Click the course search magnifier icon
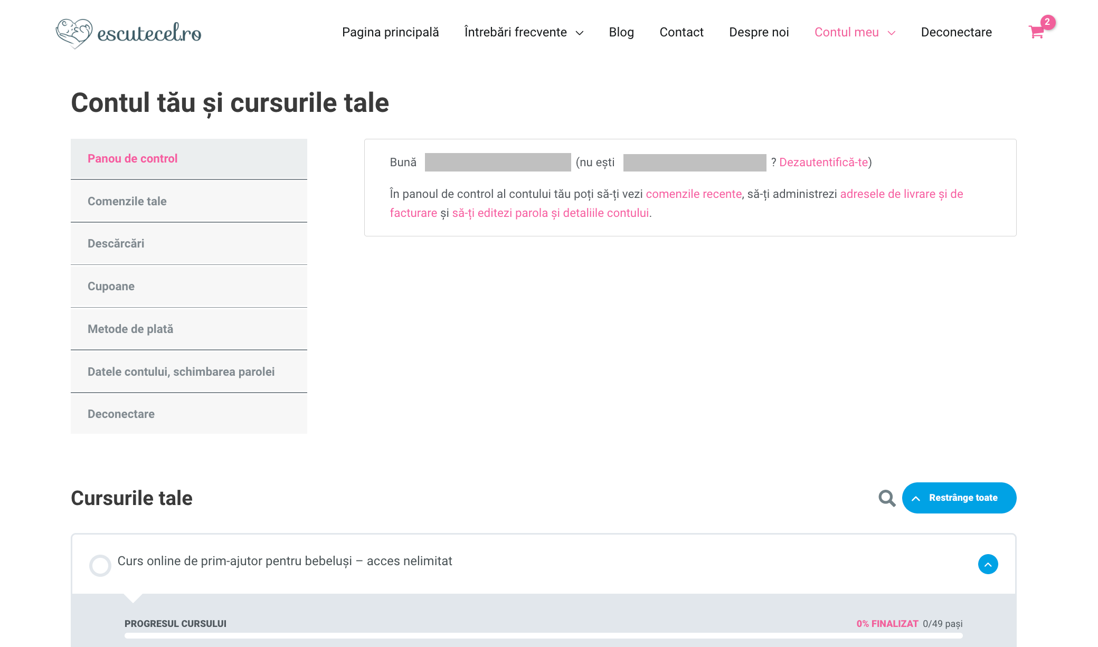The height and width of the screenshot is (647, 1098). (887, 498)
